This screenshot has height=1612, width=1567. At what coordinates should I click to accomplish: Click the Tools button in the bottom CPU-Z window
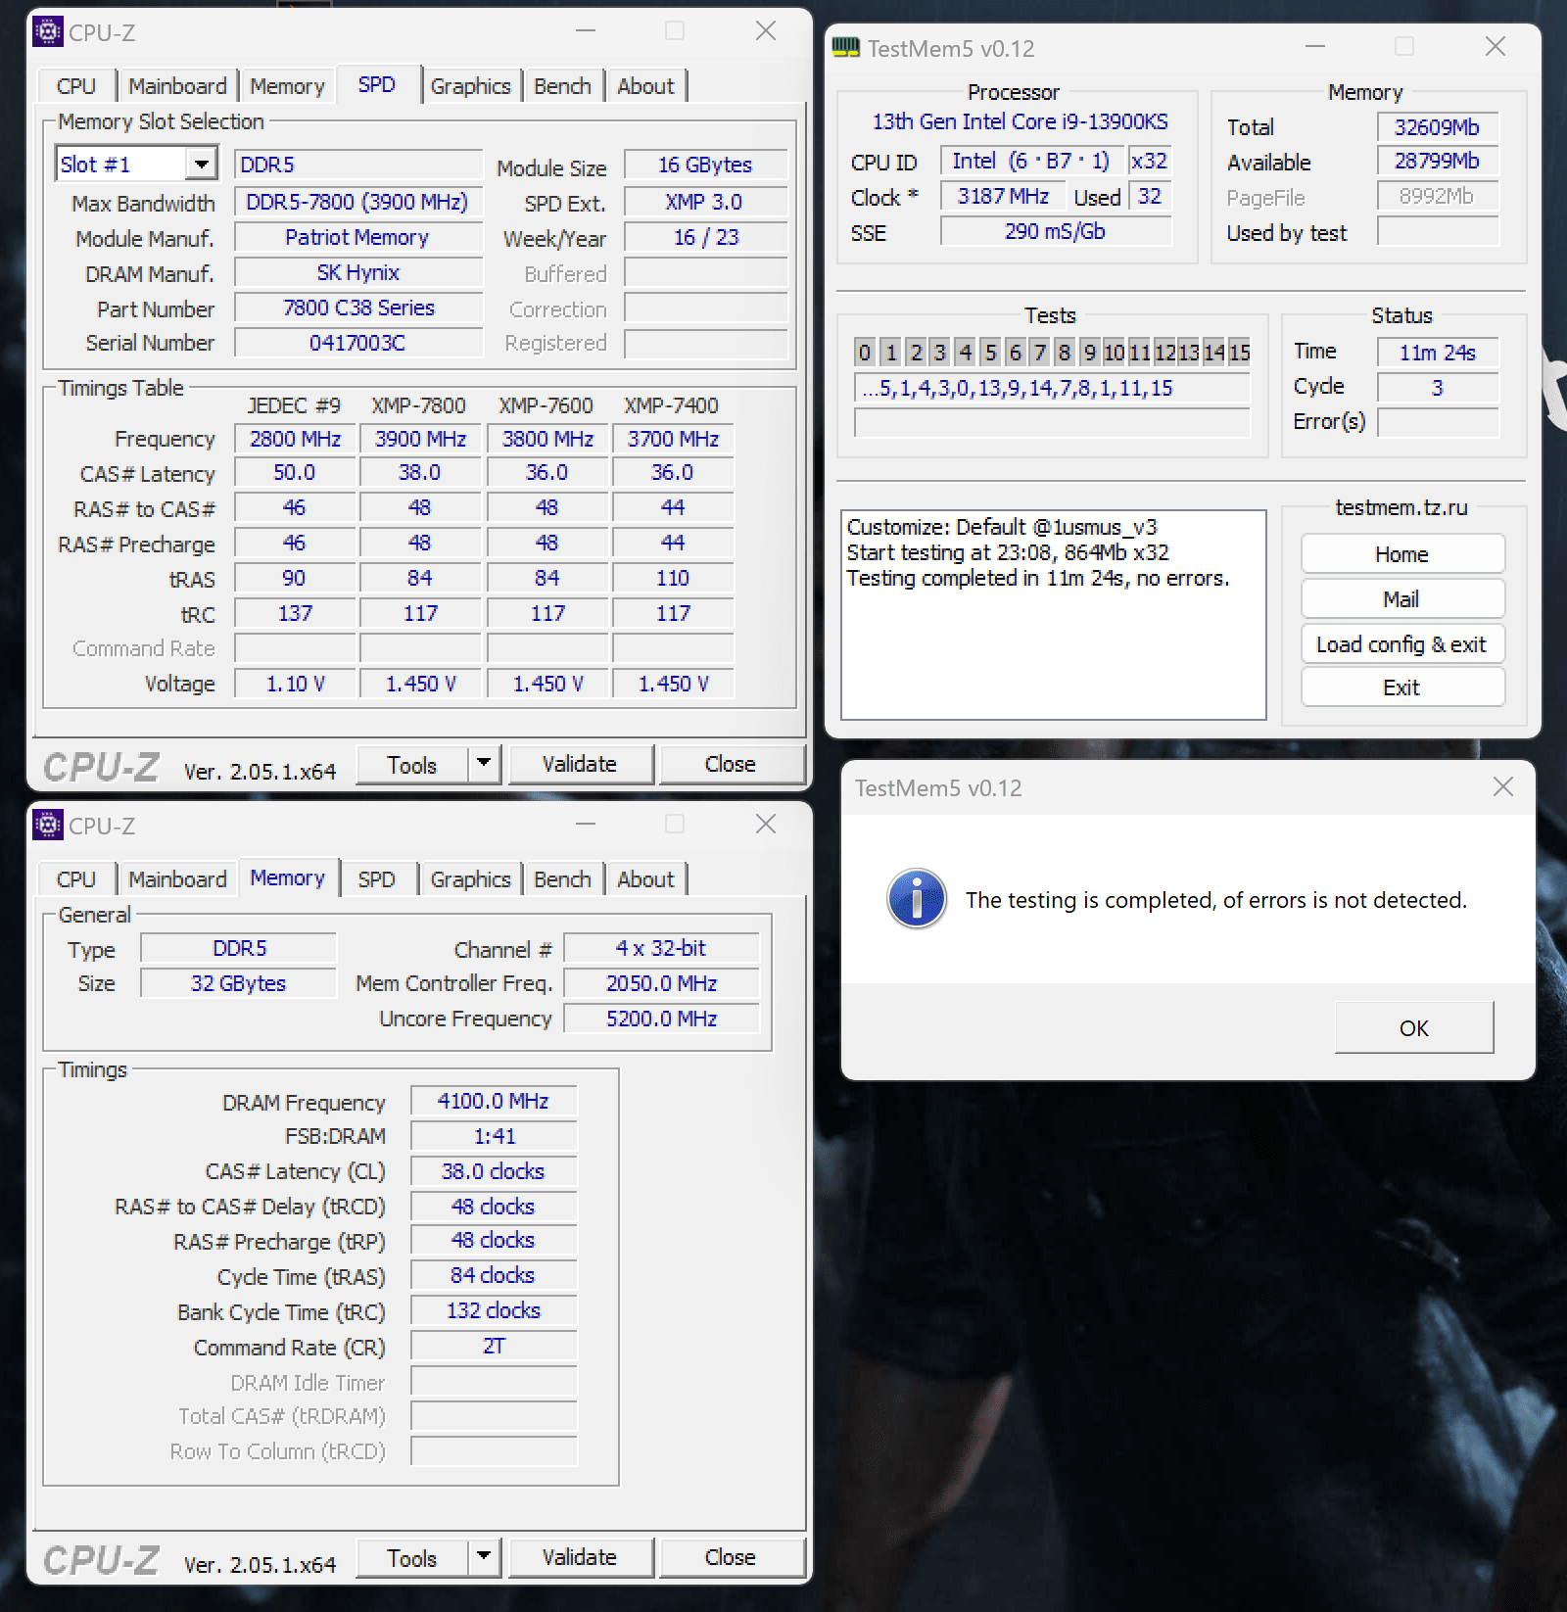411,1557
